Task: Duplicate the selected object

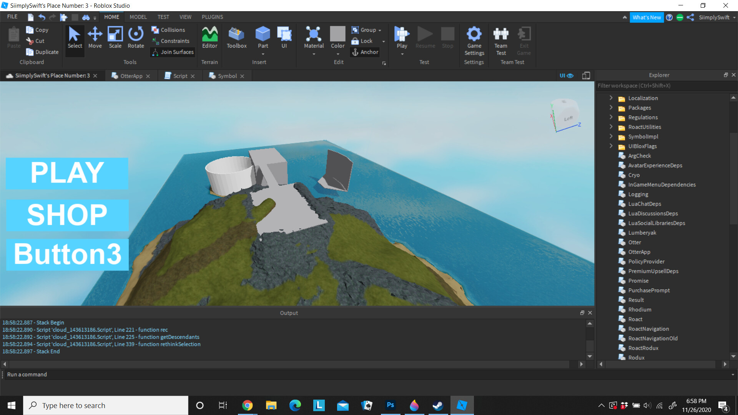Action: pos(42,52)
